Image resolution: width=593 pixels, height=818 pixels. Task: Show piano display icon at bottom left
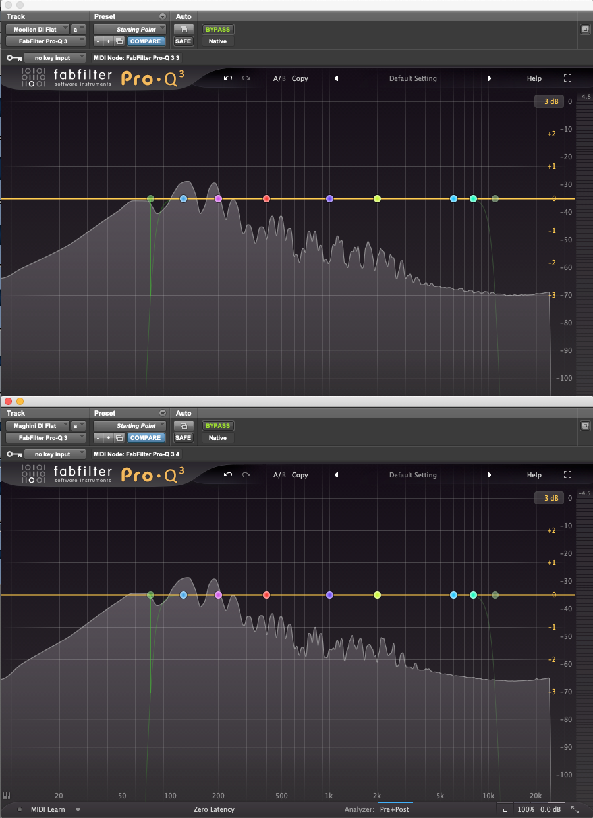coord(7,796)
